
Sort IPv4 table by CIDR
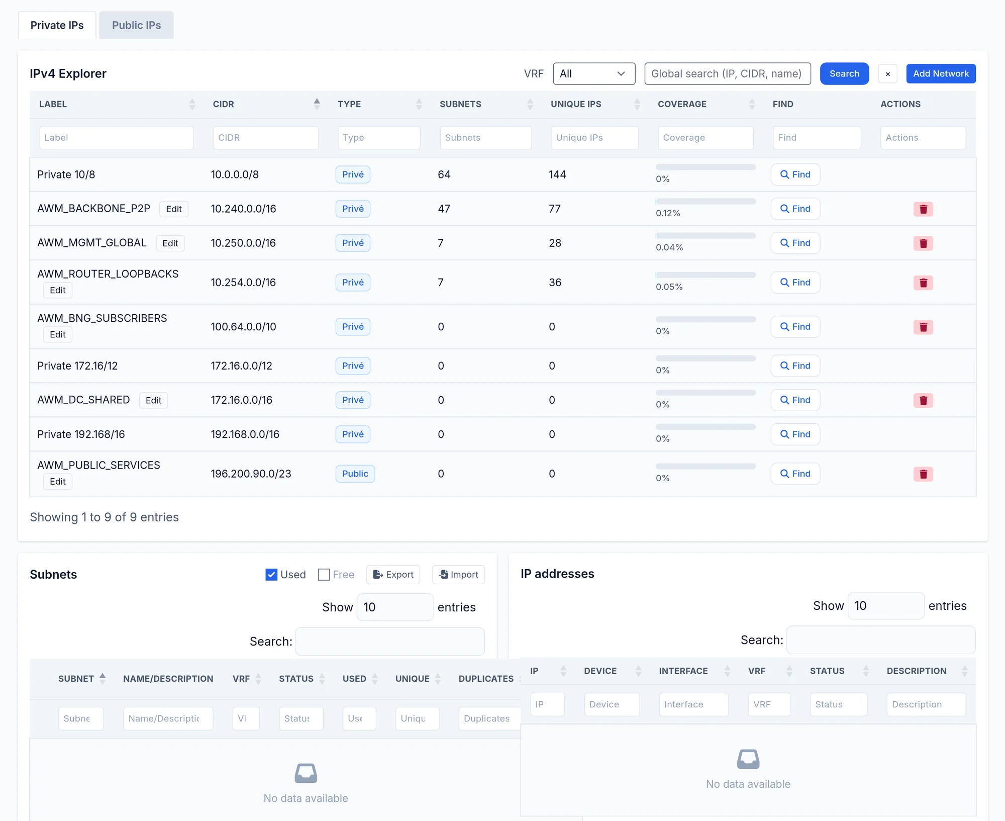[317, 104]
